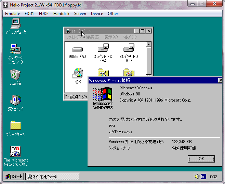Open the Emulate menu

(x=13, y=14)
